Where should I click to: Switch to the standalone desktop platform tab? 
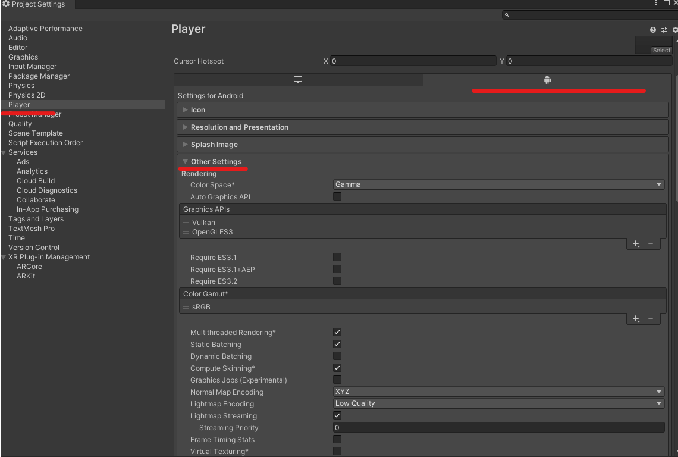[298, 80]
